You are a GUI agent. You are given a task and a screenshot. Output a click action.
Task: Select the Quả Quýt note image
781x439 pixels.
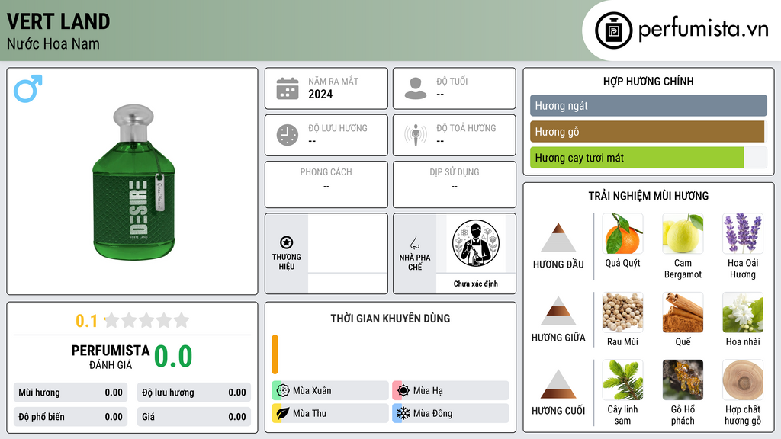622,234
